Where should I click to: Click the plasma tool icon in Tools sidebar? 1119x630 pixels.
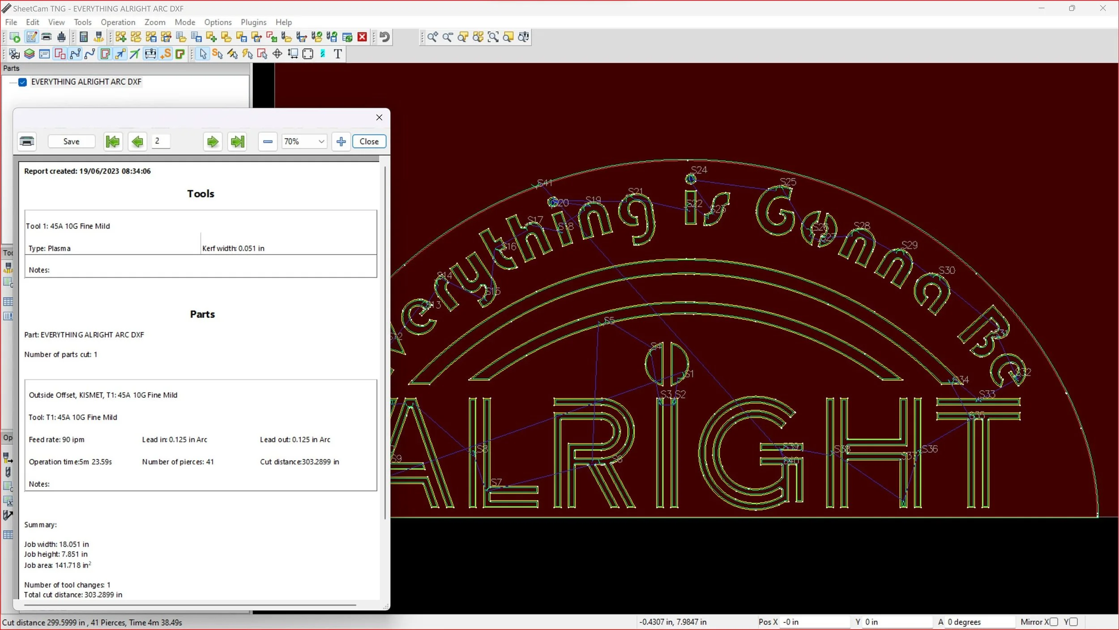(8, 268)
